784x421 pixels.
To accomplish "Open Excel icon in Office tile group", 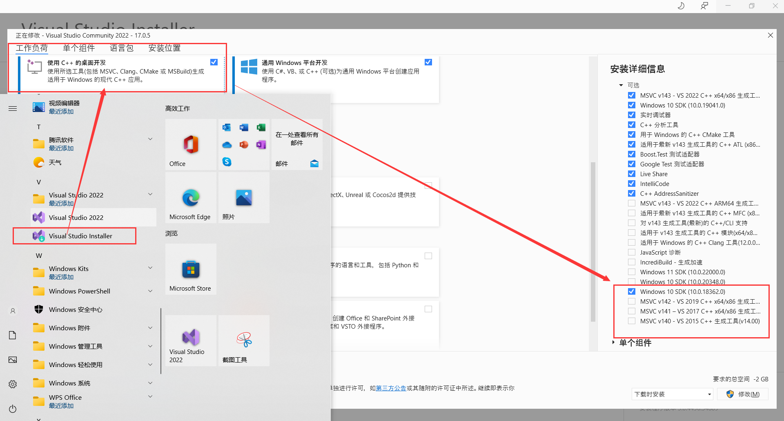I will [x=261, y=128].
